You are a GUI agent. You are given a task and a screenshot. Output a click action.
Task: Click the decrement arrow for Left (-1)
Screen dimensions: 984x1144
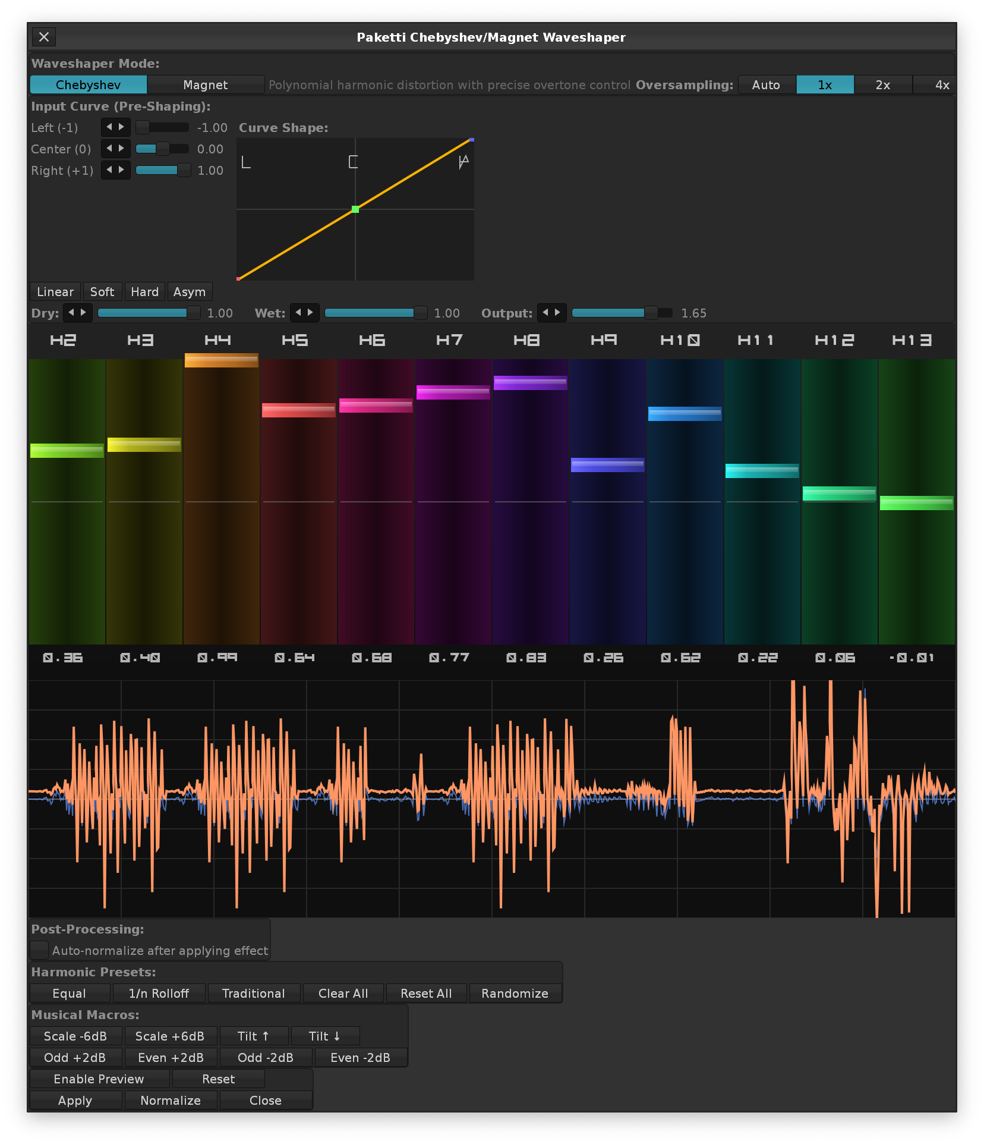click(x=109, y=127)
